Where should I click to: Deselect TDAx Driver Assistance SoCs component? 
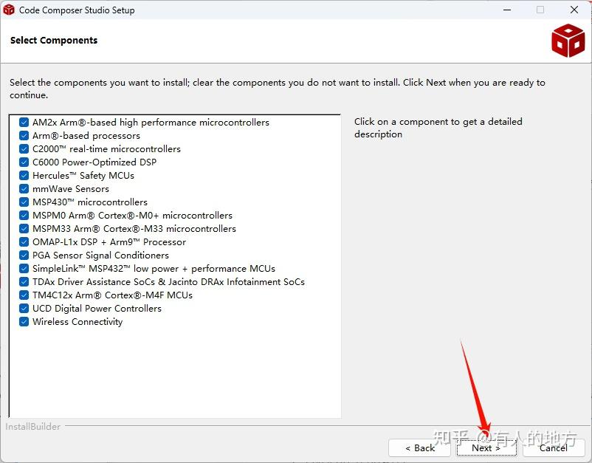tap(24, 282)
